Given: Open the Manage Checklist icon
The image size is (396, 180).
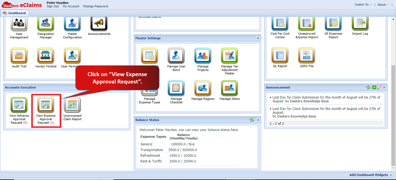Looking at the screenshot, I should tap(176, 88).
